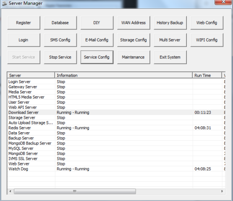
Task: Click the DIY button
Action: [x=97, y=23]
